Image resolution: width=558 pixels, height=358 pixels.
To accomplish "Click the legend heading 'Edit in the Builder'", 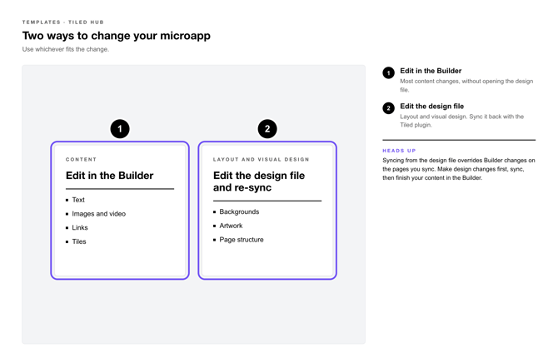I will coord(431,71).
